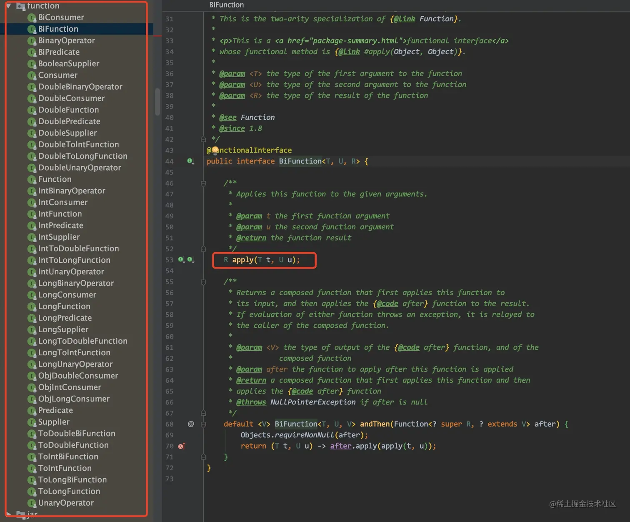
Task: Fold the javadoc block starting on line 55
Action: pos(203,282)
